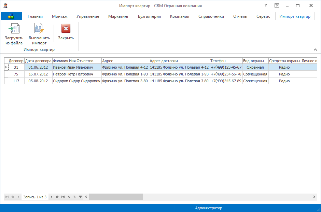Click the red Закрыть icon

[x=66, y=28]
